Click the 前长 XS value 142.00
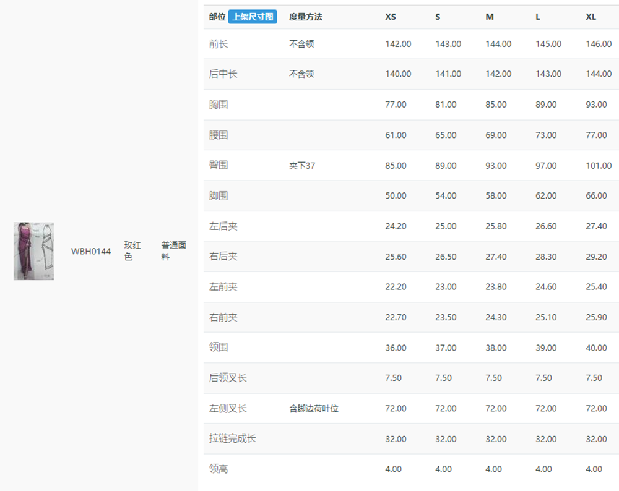This screenshot has height=491, width=619. [x=398, y=44]
